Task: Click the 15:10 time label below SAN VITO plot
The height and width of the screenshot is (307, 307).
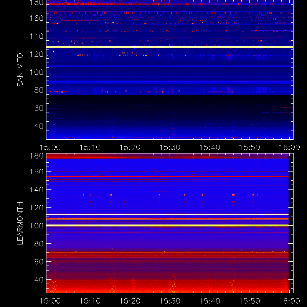Action: coord(90,147)
